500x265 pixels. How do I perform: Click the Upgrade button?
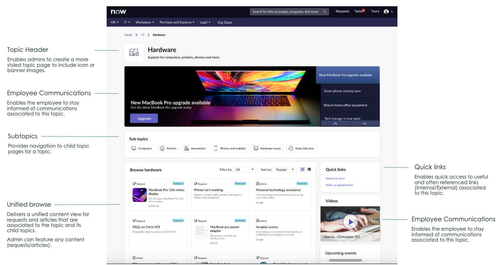(144, 119)
